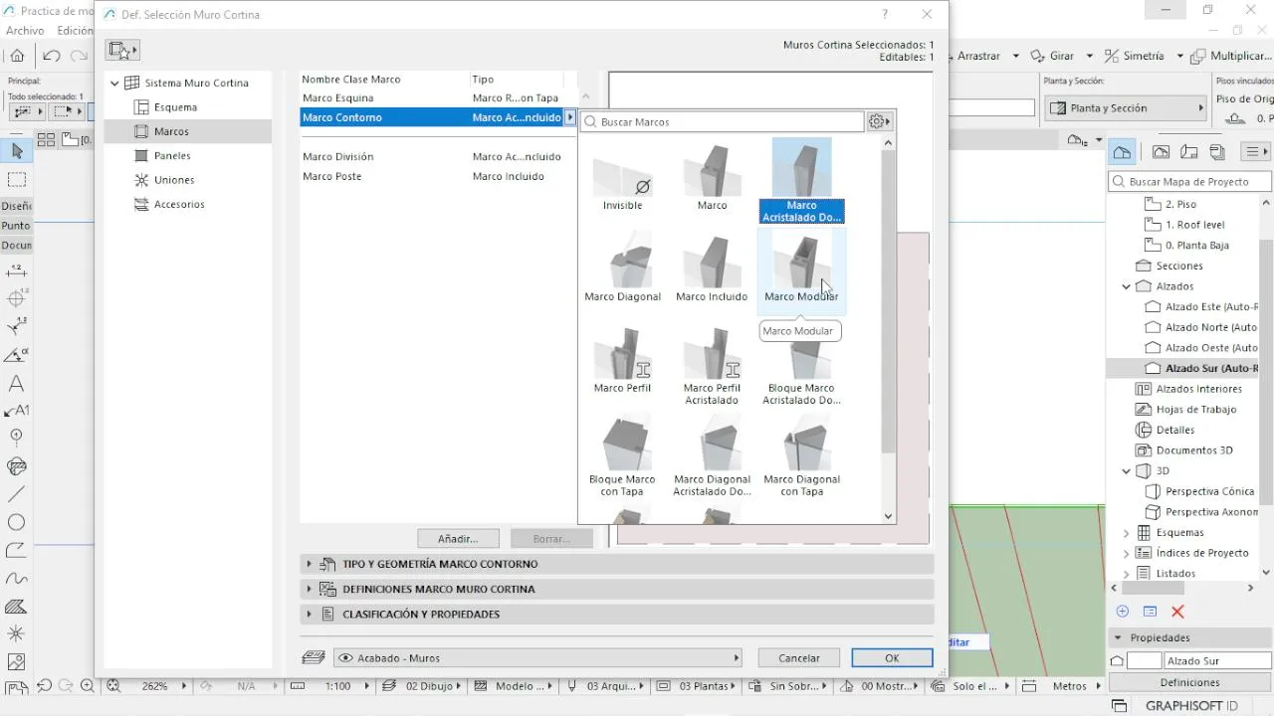This screenshot has height=716, width=1274.
Task: Choose Marco Diagonal con Tapa
Action: coord(801,457)
